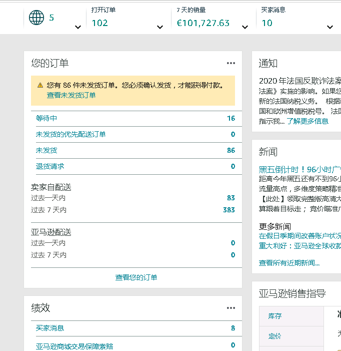This screenshot has width=341, height=351.
Task: Expand the 打开订单 dropdown chevron
Action: point(159,27)
